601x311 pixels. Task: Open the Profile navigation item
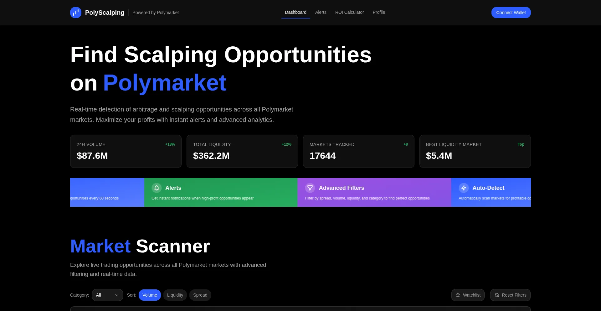379,12
